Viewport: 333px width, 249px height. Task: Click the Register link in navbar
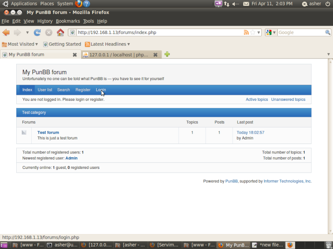(x=83, y=90)
